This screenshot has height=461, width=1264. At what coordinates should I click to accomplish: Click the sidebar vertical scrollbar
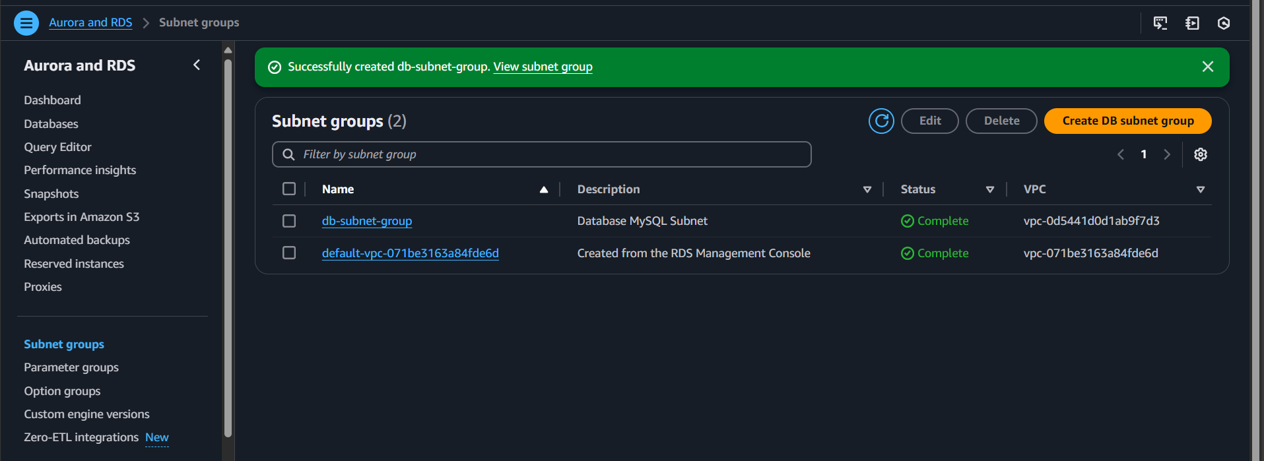click(228, 247)
